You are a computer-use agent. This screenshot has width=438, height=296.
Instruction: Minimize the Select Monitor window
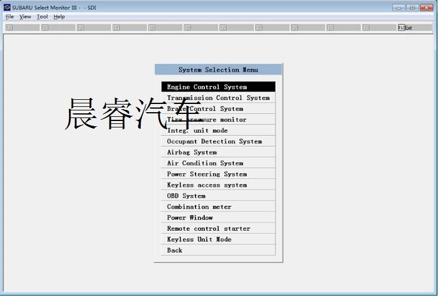point(399,8)
